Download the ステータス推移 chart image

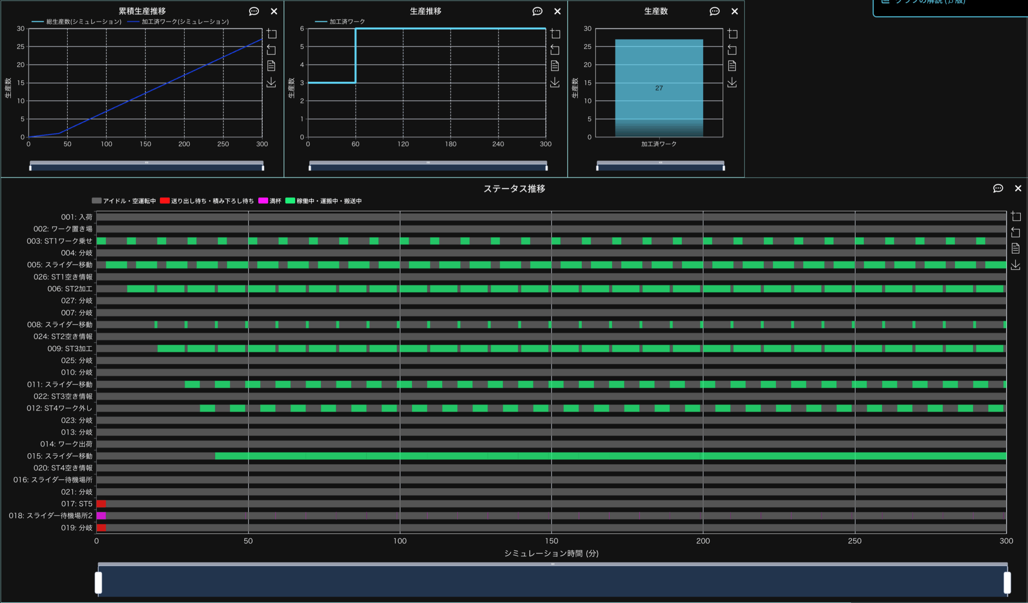click(x=1016, y=265)
